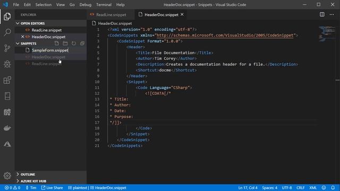Open the Explorer view in activity bar

pyautogui.click(x=7, y=16)
